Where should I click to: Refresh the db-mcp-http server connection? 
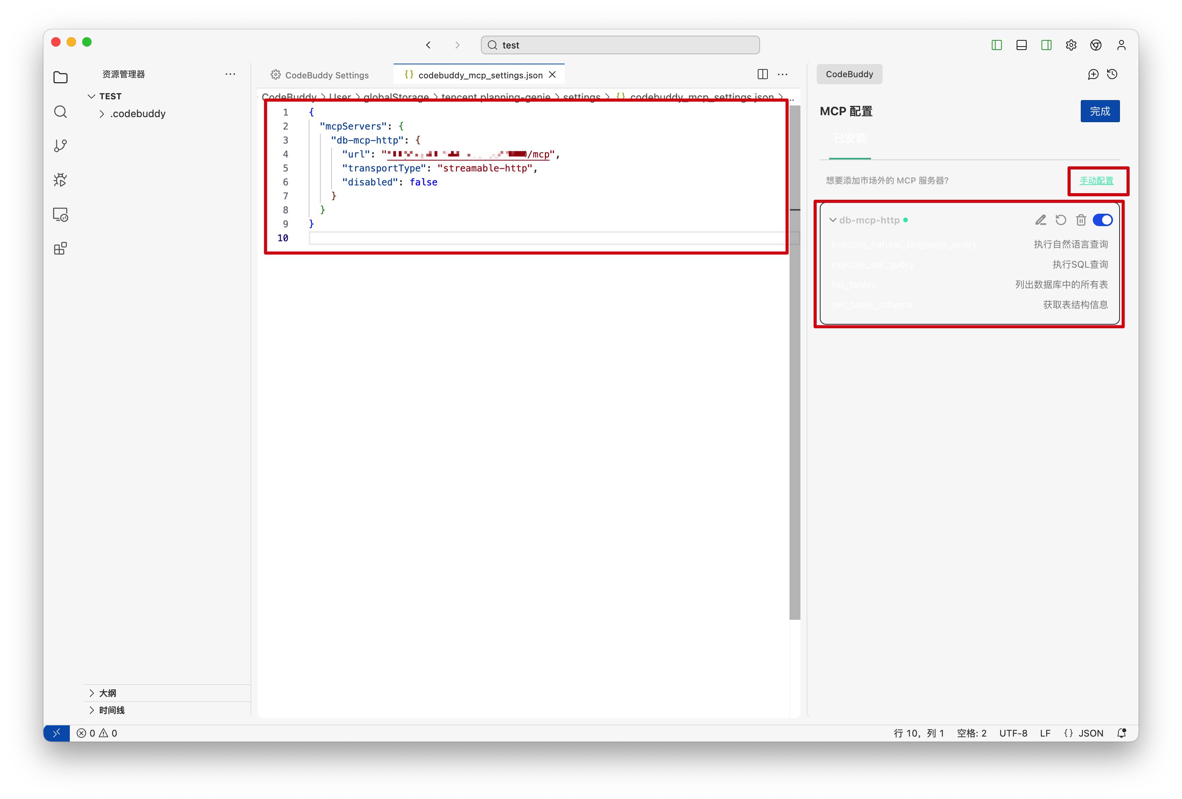(1061, 220)
